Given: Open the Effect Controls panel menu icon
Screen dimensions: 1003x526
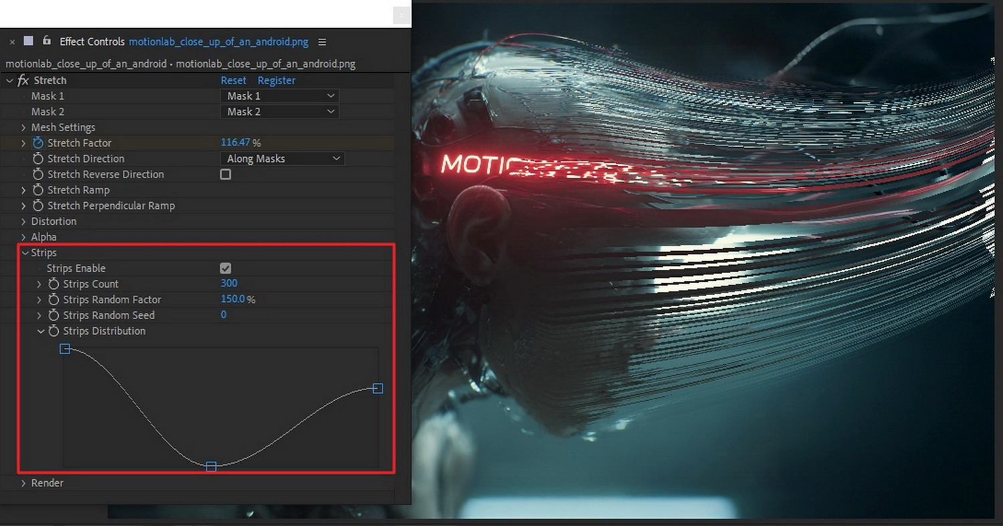Looking at the screenshot, I should coord(322,41).
